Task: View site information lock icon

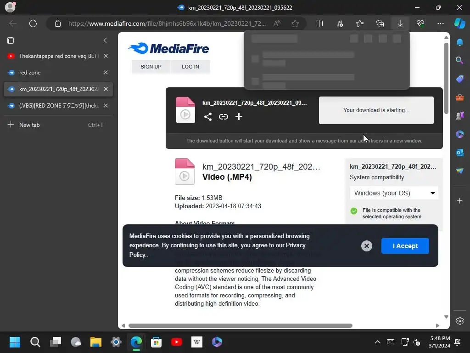Action: 58,23
